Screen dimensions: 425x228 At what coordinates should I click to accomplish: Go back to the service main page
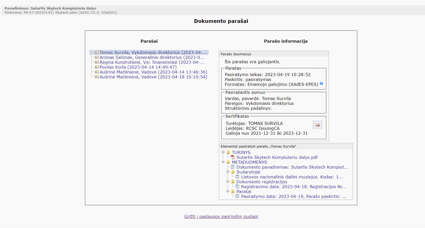[221, 216]
